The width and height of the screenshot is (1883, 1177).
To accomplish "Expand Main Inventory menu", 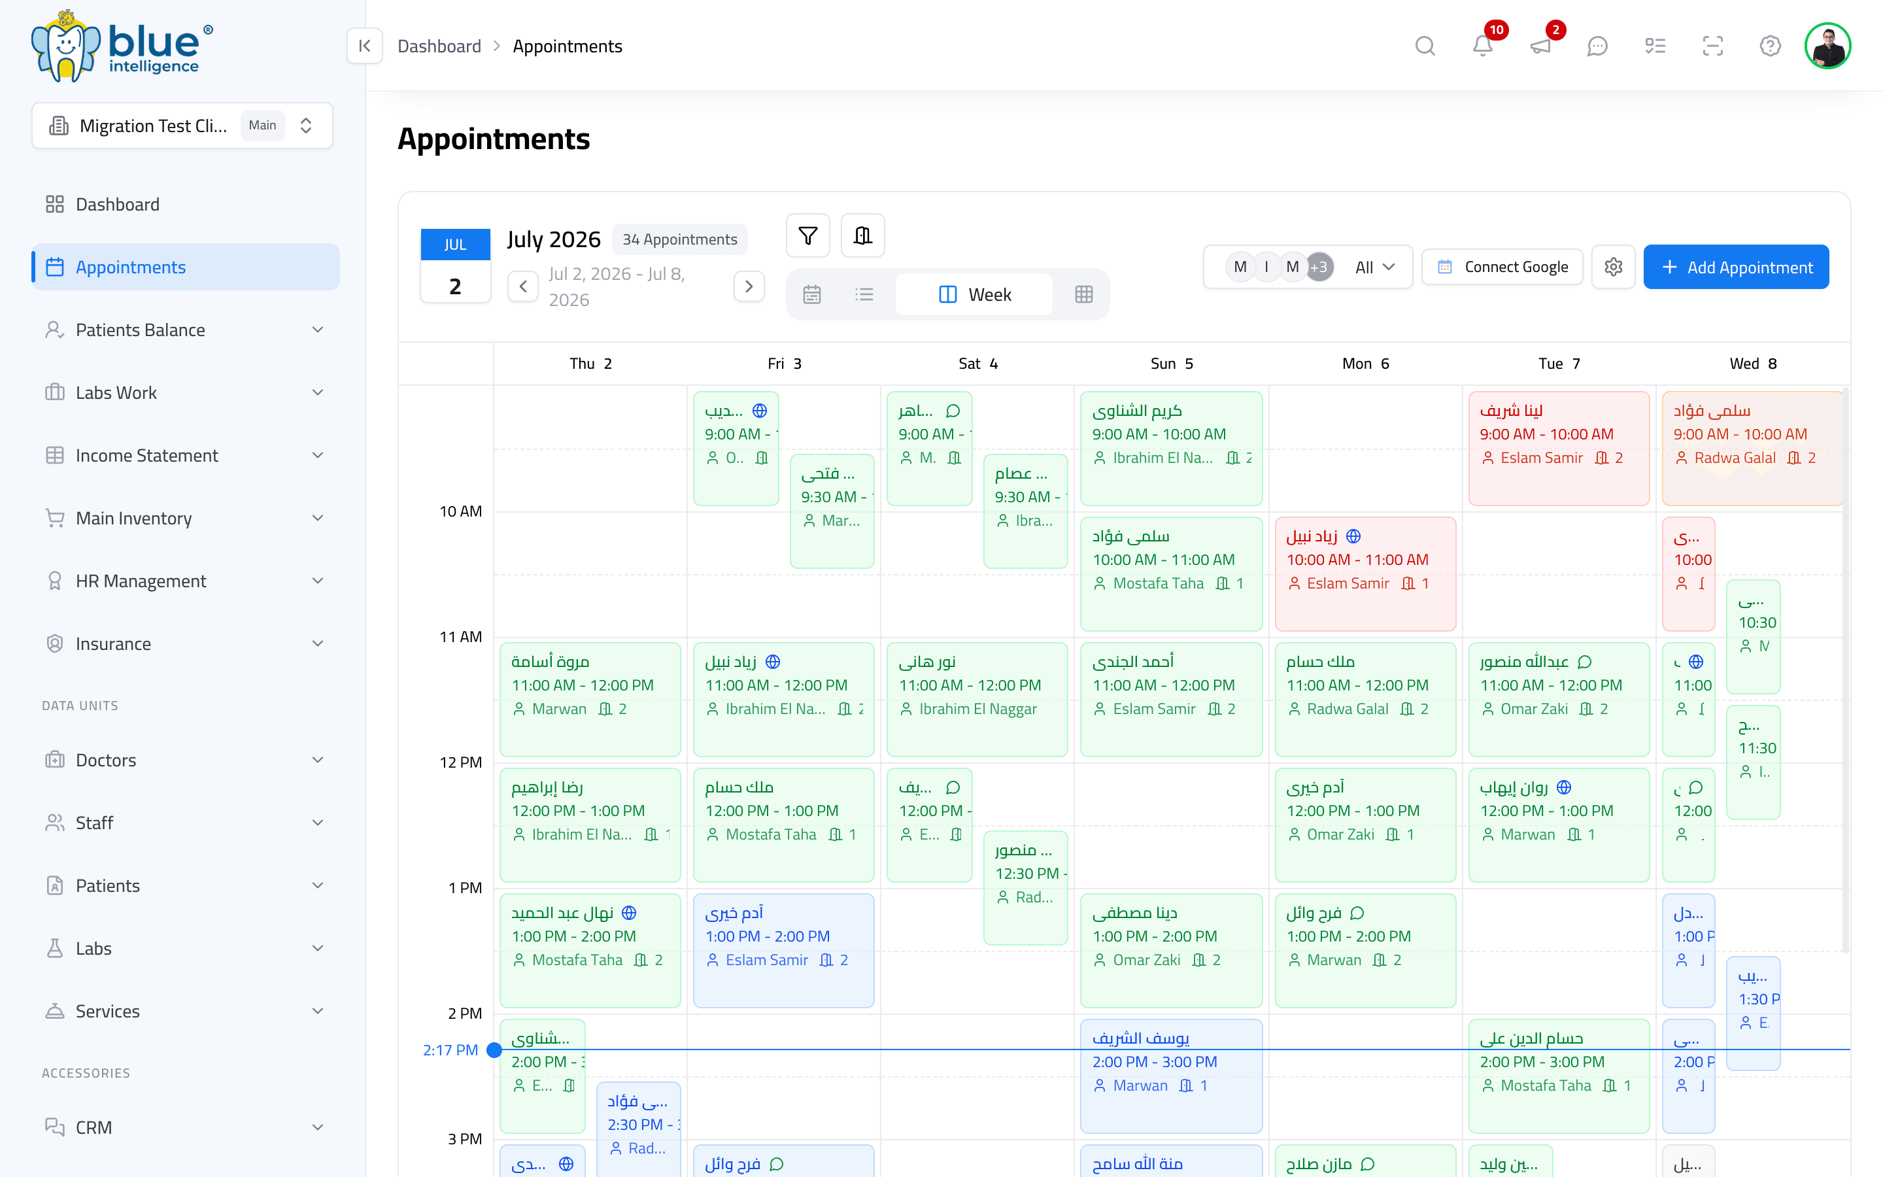I will point(185,519).
